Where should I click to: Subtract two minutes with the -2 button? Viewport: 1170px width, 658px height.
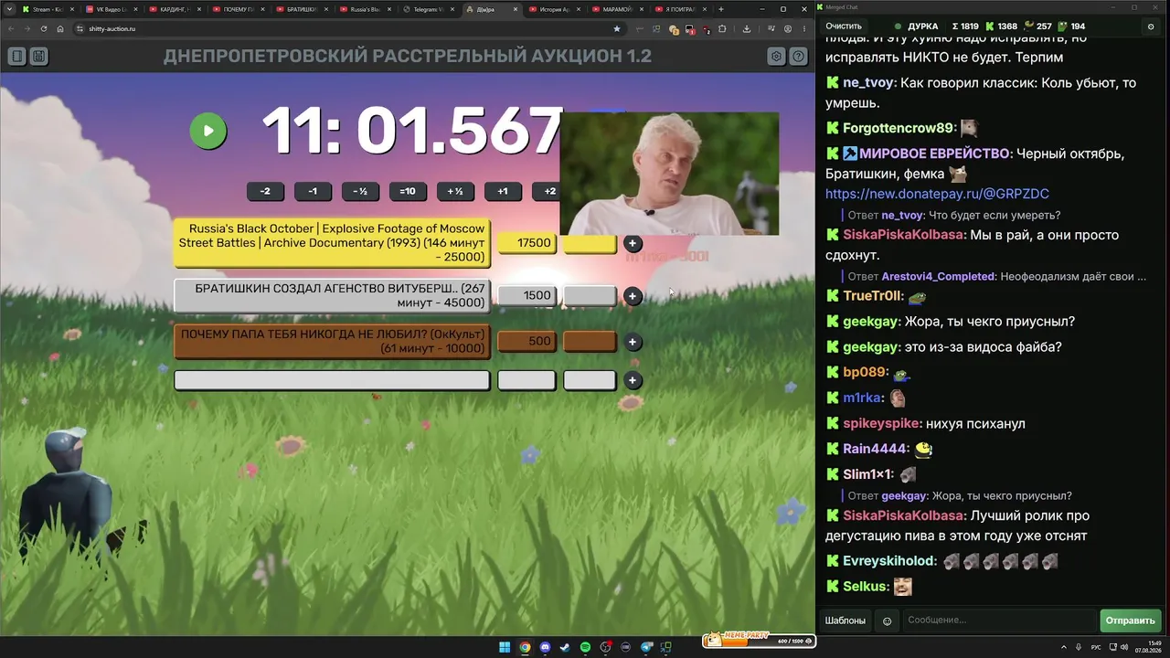265,191
